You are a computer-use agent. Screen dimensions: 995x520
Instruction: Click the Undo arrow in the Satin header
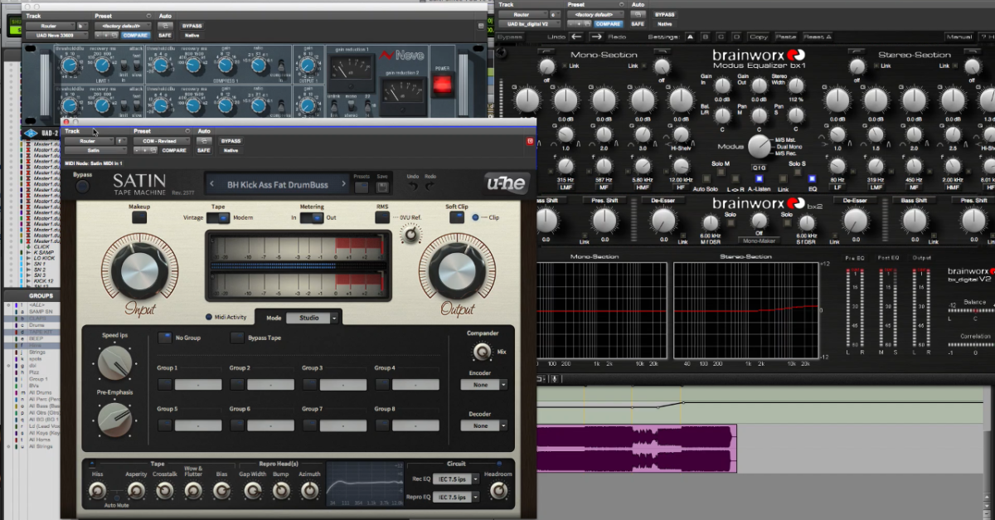click(413, 186)
